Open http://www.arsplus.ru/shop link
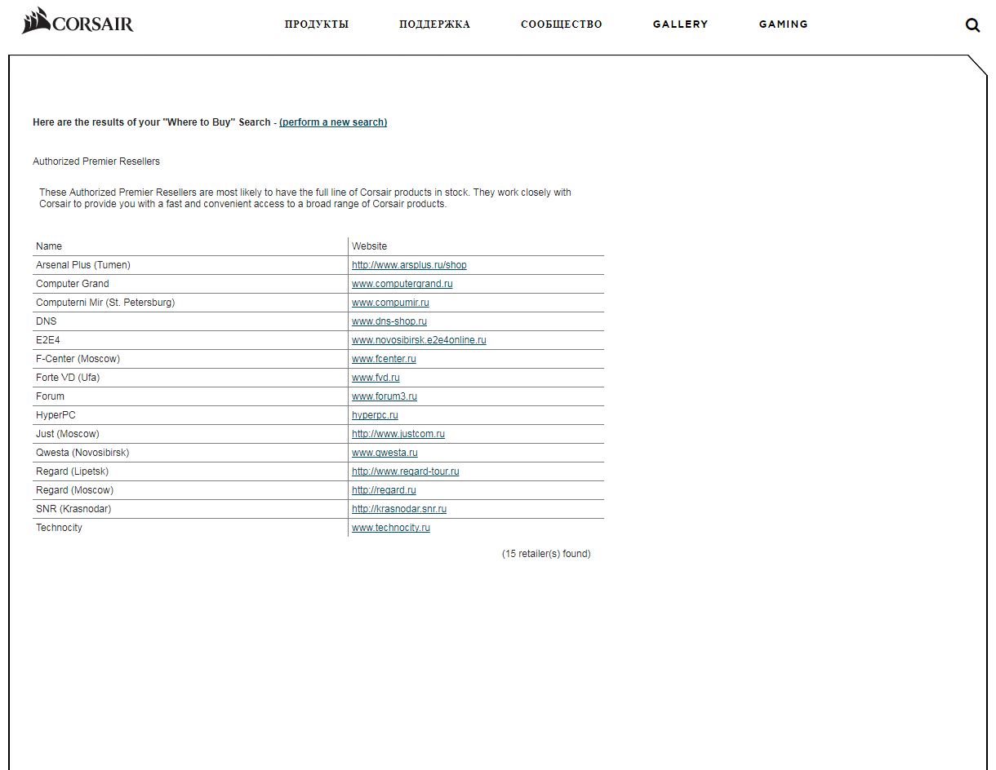The height and width of the screenshot is (770, 996). pyautogui.click(x=409, y=265)
